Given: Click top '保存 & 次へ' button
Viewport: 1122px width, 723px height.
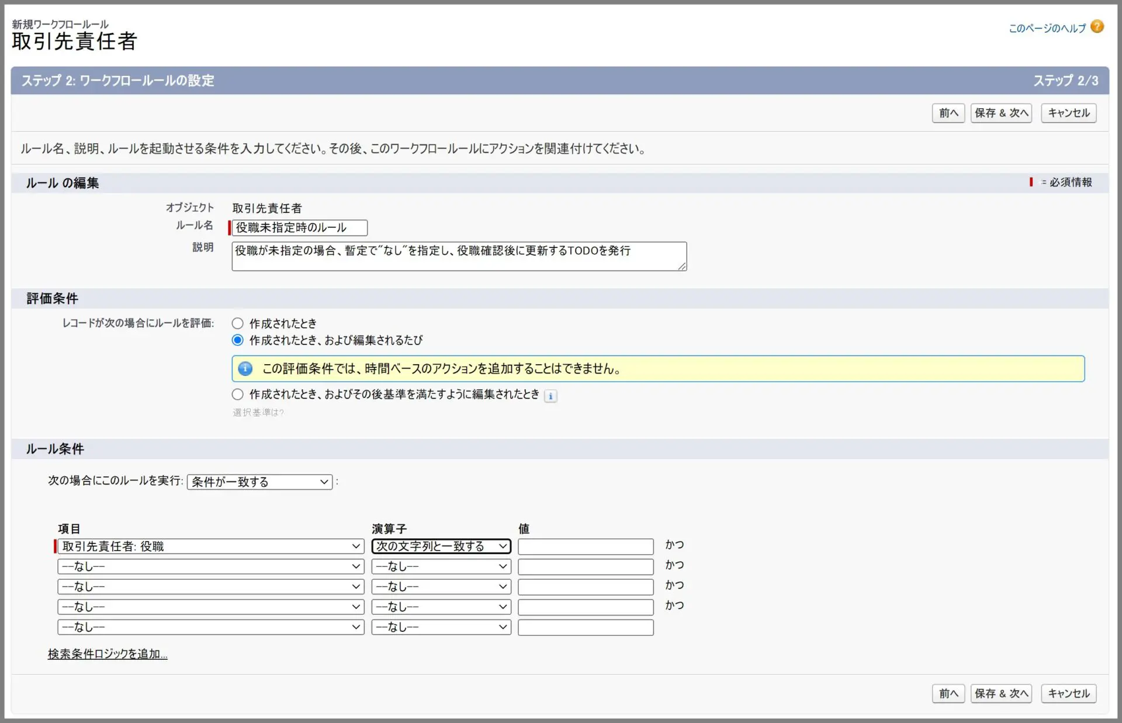Looking at the screenshot, I should tap(1001, 113).
